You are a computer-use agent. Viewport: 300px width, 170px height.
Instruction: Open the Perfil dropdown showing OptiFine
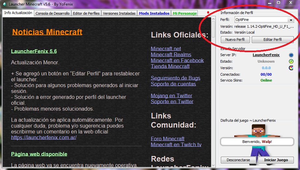tap(264, 20)
